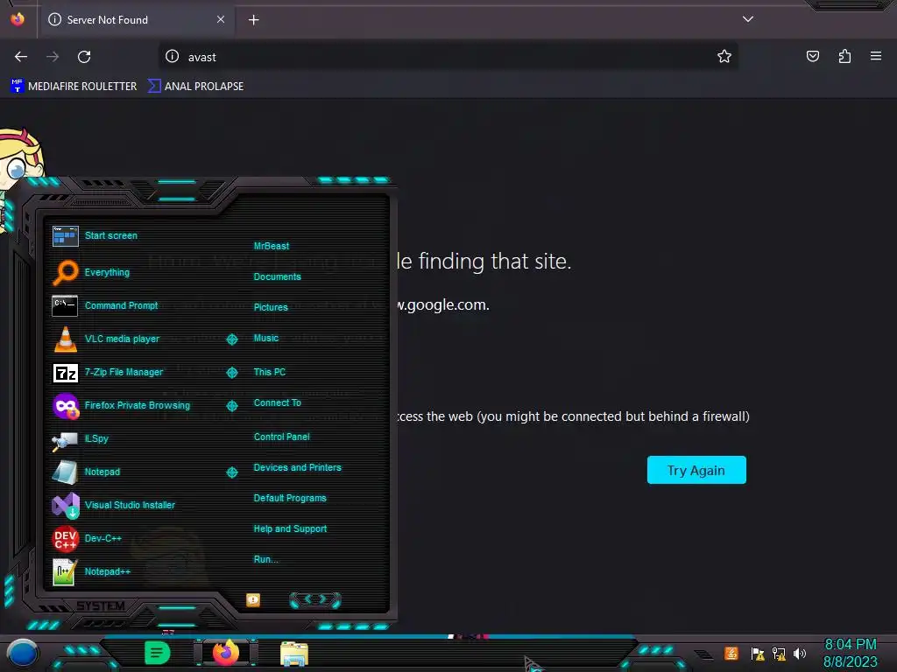Open Devices and Printers

(297, 467)
